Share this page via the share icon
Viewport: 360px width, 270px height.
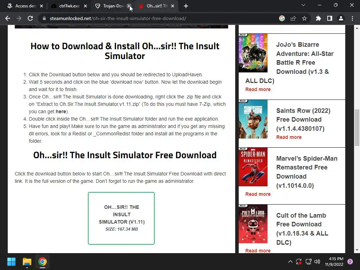pos(293,18)
